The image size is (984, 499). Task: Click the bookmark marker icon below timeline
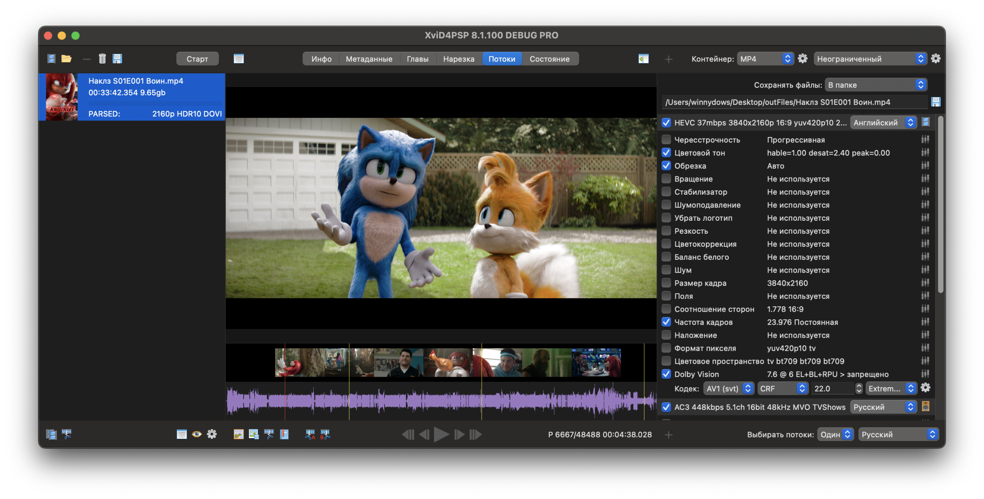284,434
